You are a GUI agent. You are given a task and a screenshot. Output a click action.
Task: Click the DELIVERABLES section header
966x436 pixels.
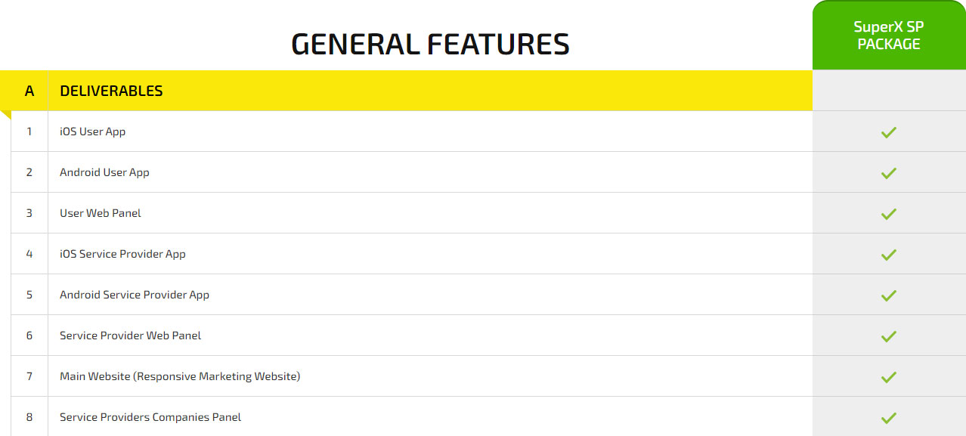111,91
